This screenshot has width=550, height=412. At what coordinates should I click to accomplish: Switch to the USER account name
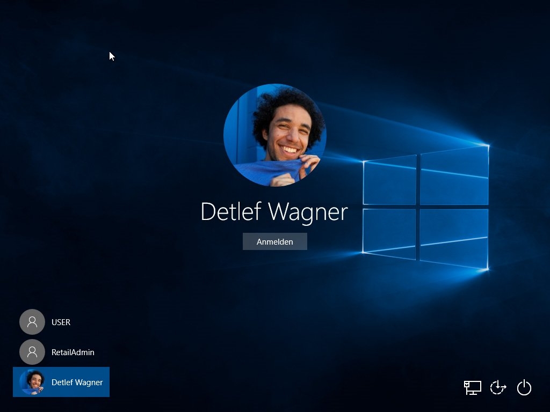(61, 322)
